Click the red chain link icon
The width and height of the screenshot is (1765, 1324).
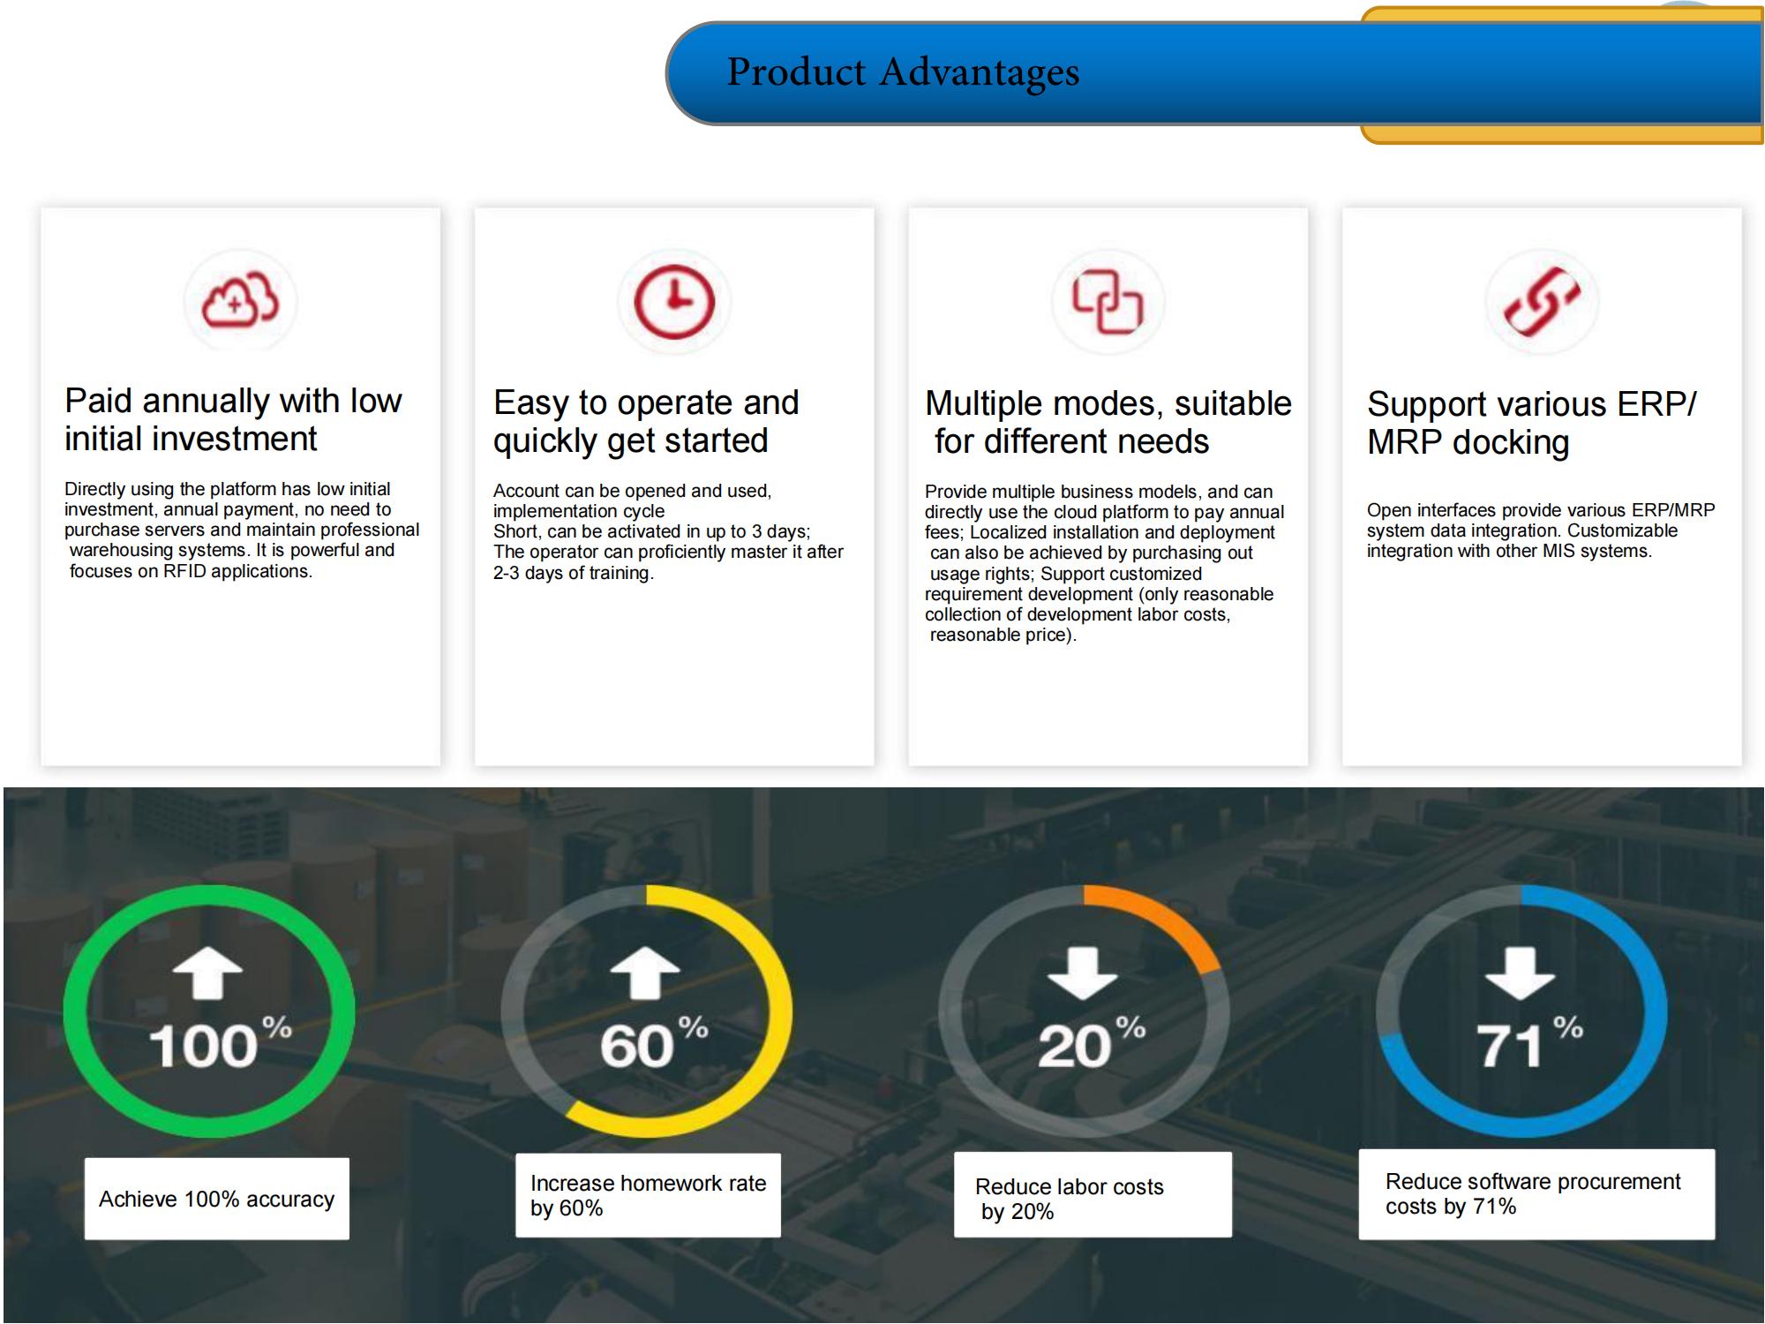point(1542,301)
